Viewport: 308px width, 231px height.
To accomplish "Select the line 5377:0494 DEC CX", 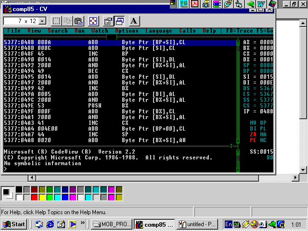I will tap(120, 71).
